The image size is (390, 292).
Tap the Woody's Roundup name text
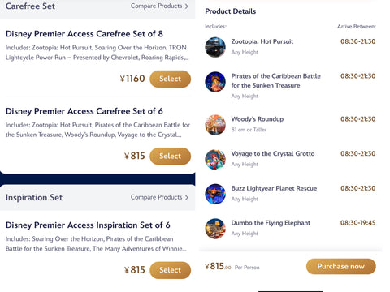tap(258, 119)
